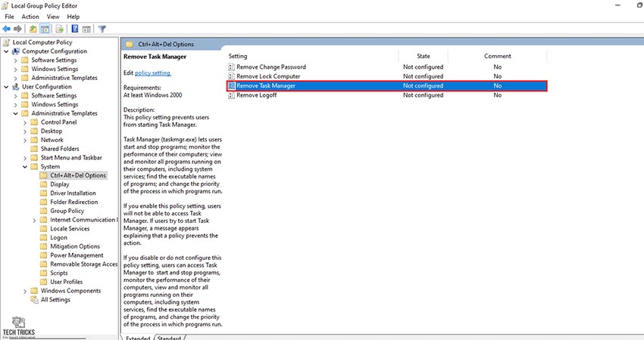Click the Export List toolbar icon
The height and width of the screenshot is (340, 644).
[60, 29]
